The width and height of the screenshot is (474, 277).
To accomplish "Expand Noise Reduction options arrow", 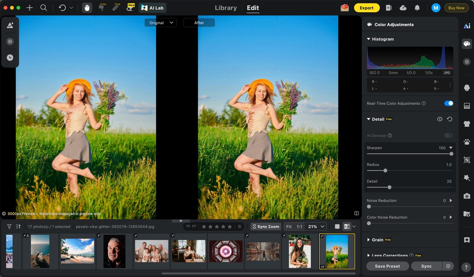I will pos(451,201).
